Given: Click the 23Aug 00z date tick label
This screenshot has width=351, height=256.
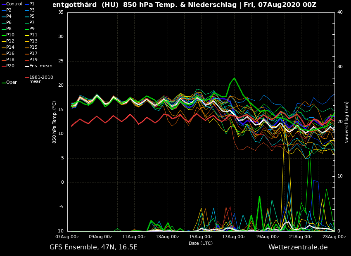Looking at the screenshot, I should coord(334,237).
